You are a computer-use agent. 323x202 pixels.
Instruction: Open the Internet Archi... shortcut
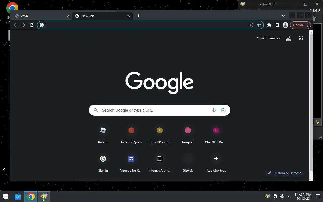coord(159,163)
